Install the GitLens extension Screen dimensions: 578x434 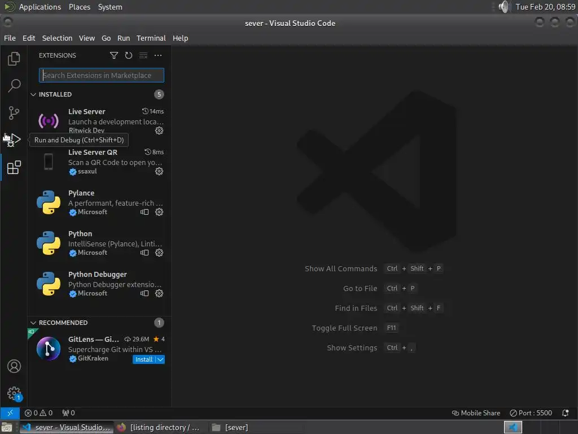pos(144,359)
